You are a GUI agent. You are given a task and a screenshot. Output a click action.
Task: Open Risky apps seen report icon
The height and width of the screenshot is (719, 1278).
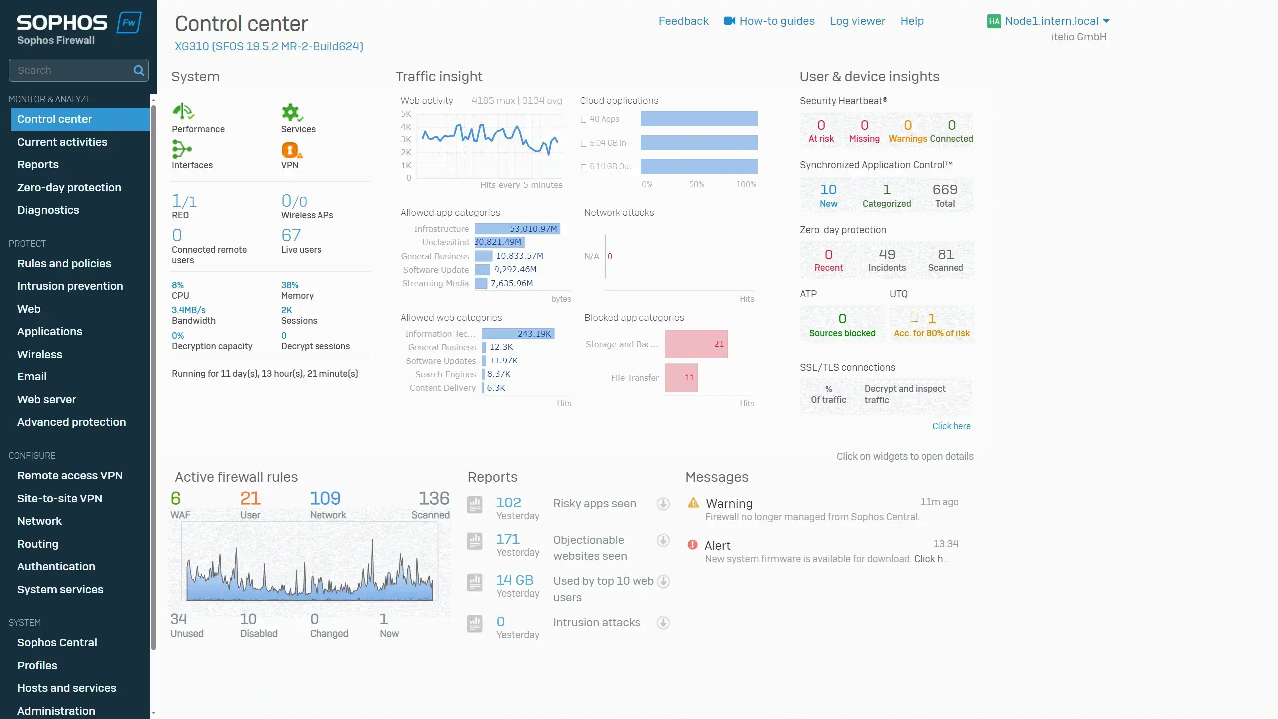[x=475, y=504]
